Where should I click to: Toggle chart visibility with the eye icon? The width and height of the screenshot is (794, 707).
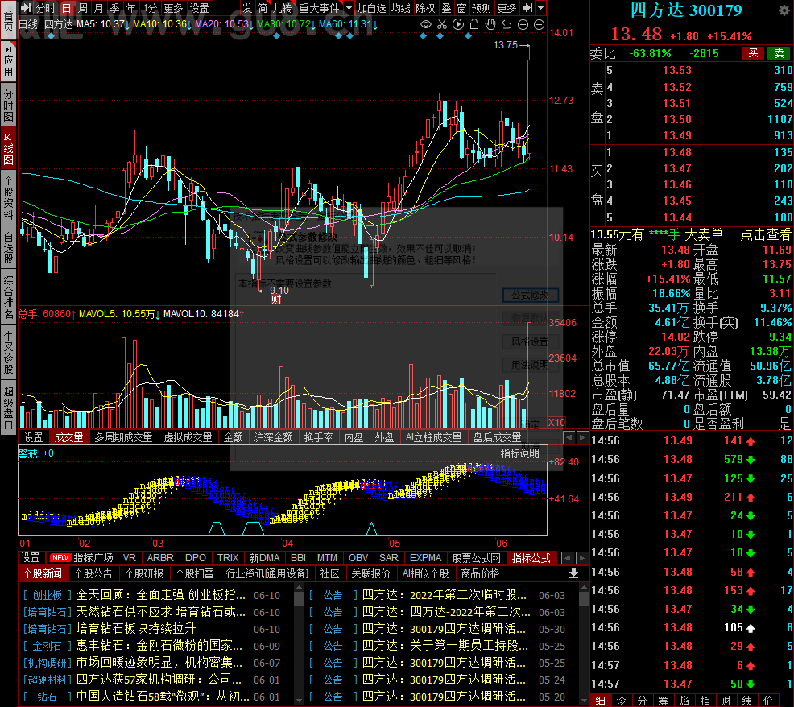[426, 24]
